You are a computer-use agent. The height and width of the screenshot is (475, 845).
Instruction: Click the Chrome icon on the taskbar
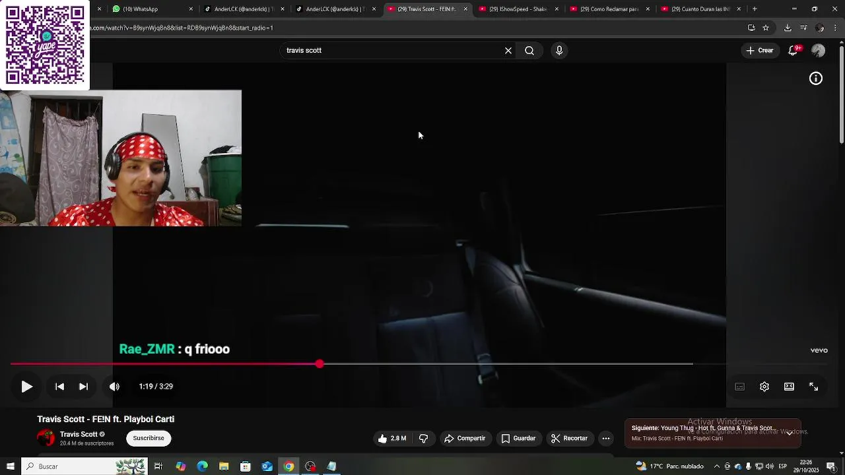point(288,466)
